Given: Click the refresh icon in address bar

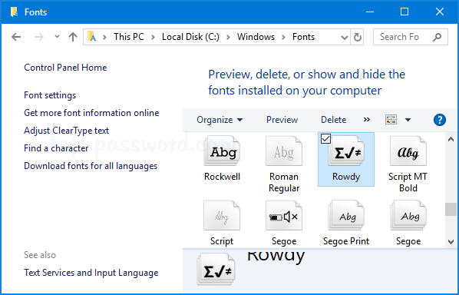Looking at the screenshot, I should (x=357, y=37).
